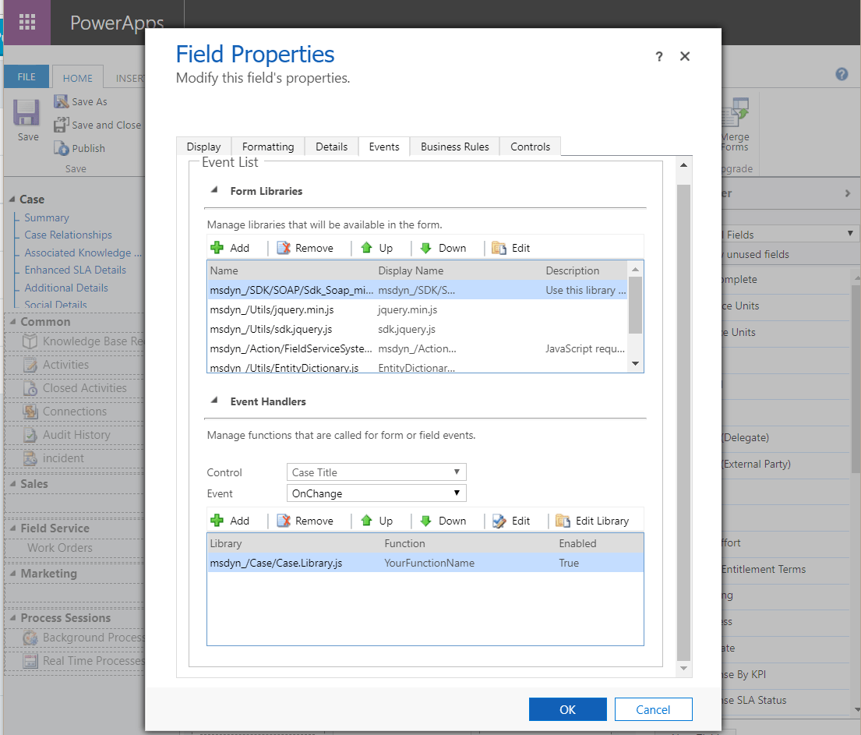Move the selected library Down
The height and width of the screenshot is (735, 861).
pos(444,247)
